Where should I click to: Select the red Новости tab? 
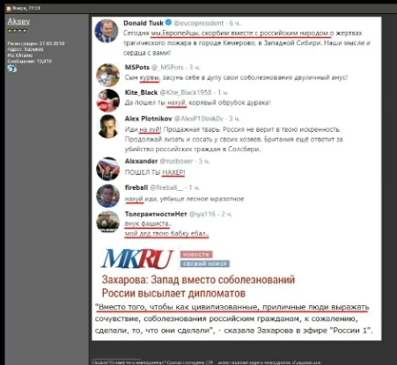pos(196,254)
